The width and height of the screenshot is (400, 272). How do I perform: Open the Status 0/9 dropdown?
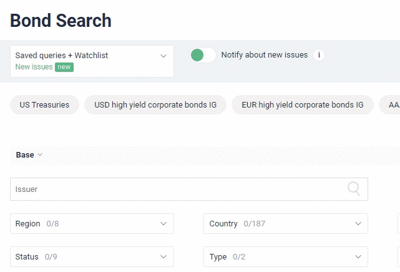[92, 257]
